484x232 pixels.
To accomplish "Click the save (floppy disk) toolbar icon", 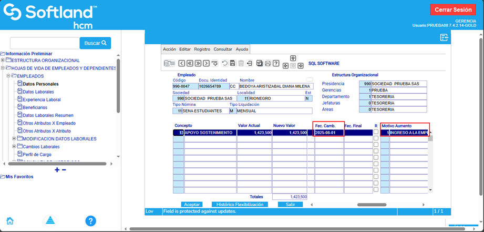I will tap(233, 63).
